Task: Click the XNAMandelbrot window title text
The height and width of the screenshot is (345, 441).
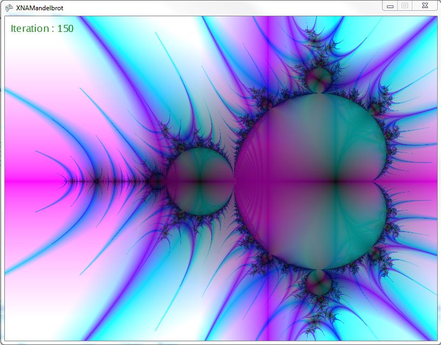Action: (39, 6)
